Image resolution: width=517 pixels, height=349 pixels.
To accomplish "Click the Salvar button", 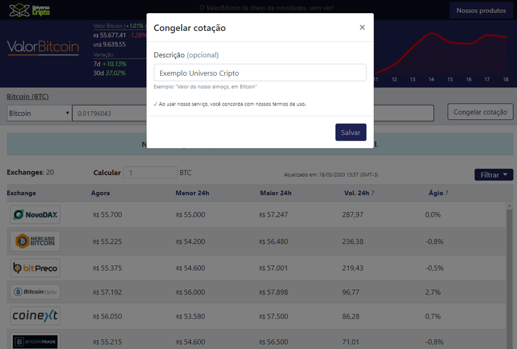I will [351, 132].
